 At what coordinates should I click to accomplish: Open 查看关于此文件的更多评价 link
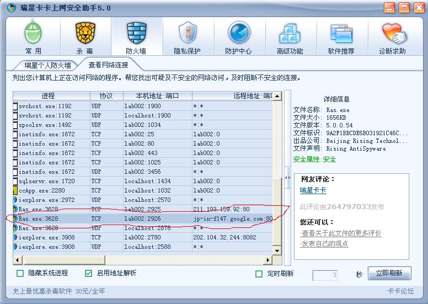pos(341,233)
